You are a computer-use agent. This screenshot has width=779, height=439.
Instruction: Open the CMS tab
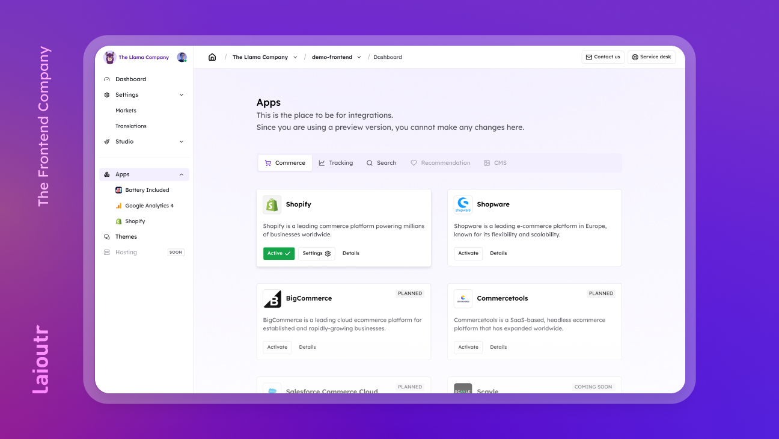pos(495,163)
